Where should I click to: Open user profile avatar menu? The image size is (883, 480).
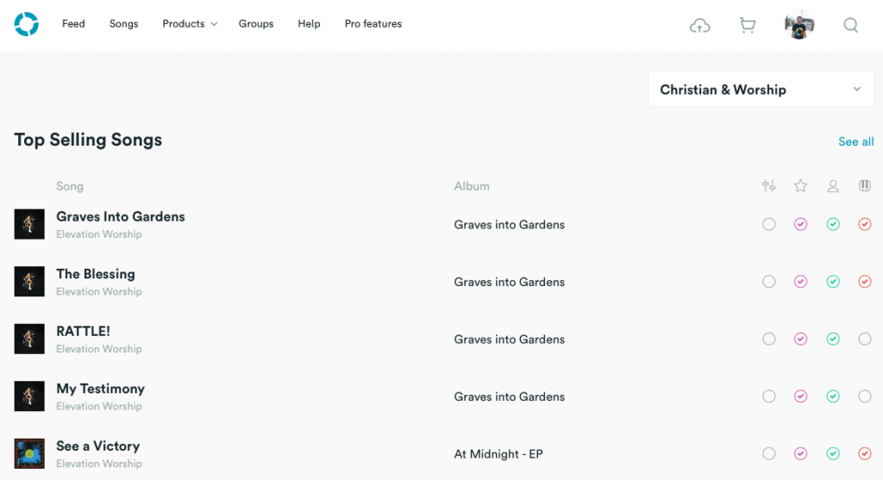pos(798,25)
